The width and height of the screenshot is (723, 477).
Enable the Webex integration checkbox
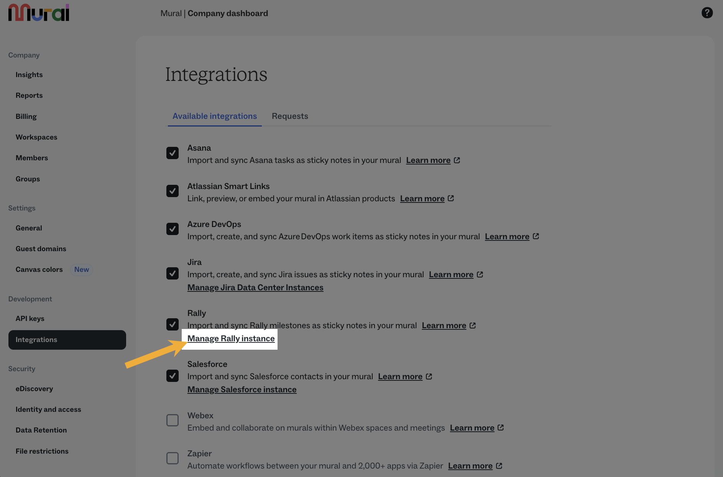click(173, 420)
